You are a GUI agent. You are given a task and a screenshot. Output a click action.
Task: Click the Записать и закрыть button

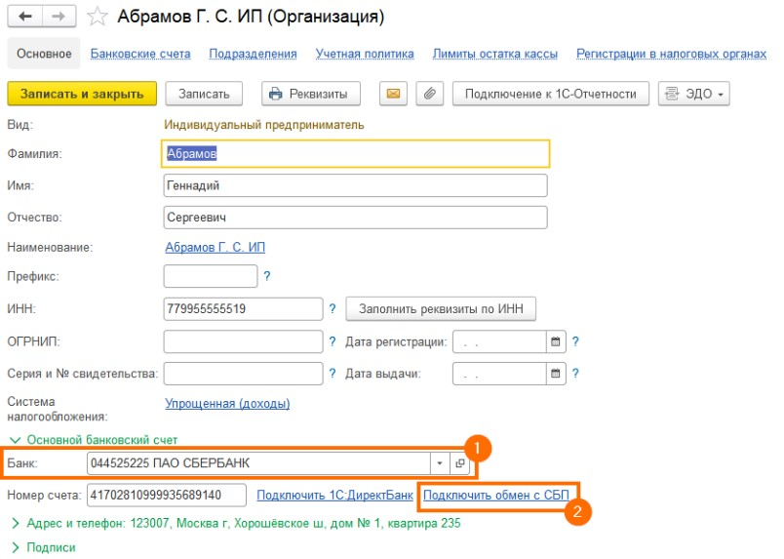[x=82, y=94]
